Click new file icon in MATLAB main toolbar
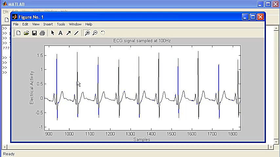This screenshot has height=157, width=280. tap(7, 20)
